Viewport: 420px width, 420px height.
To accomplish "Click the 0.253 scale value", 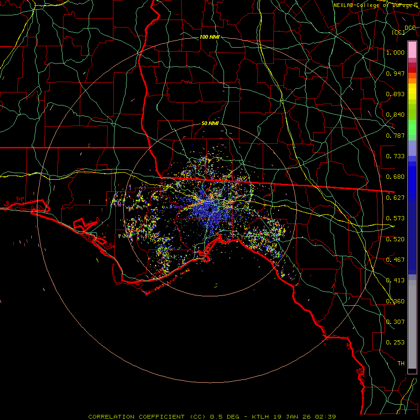I will (x=395, y=343).
